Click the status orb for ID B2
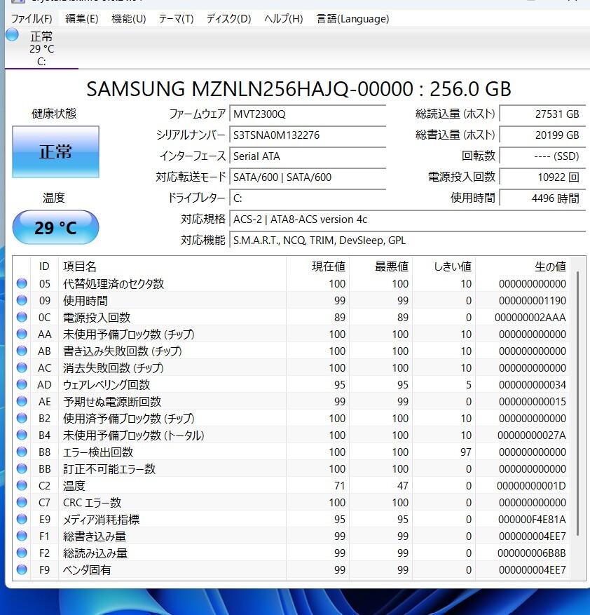The image size is (590, 615). coord(22,418)
